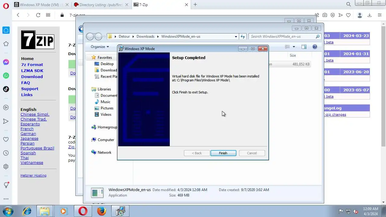Viewport: 386px width, 217px height.
Task: Select Videos library in navigation pane
Action: [x=103, y=115]
